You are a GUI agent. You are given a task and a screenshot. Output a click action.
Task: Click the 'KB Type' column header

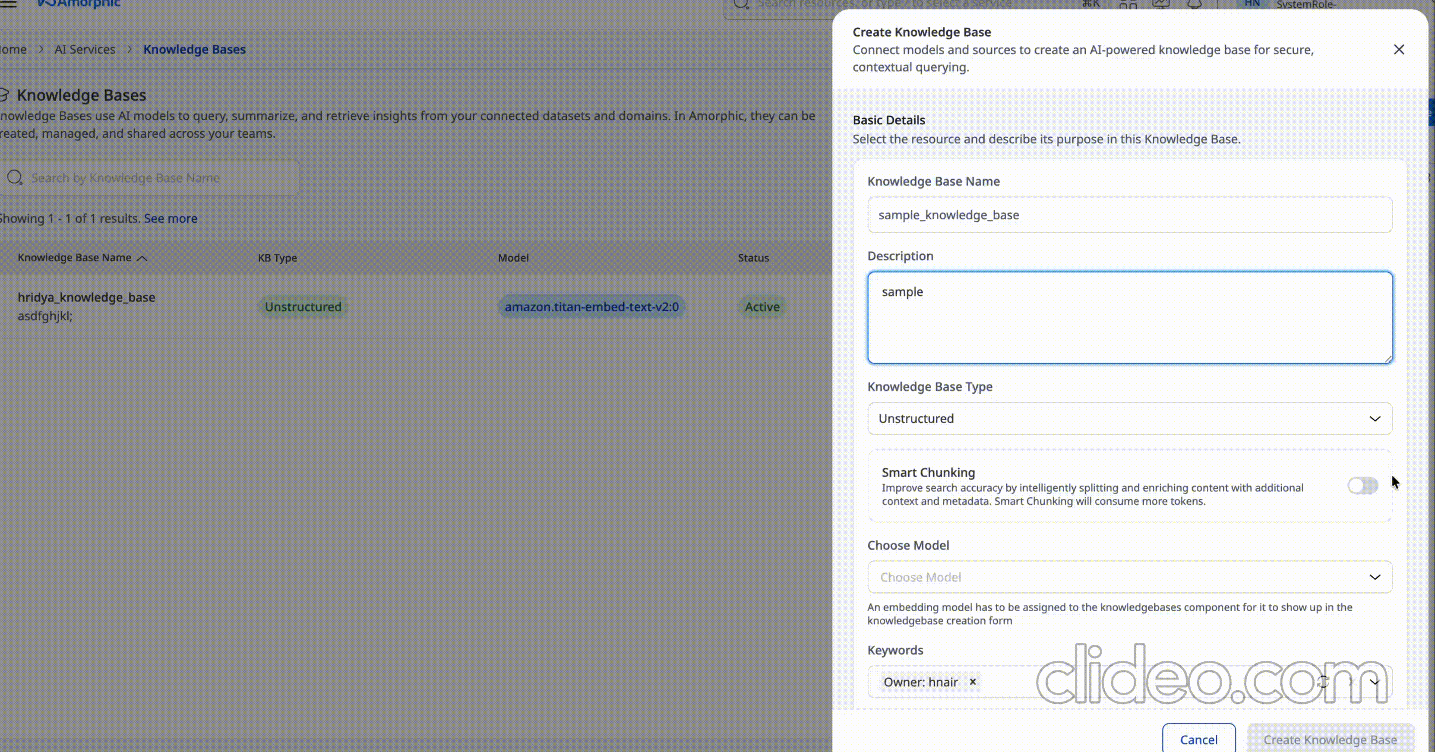click(278, 258)
